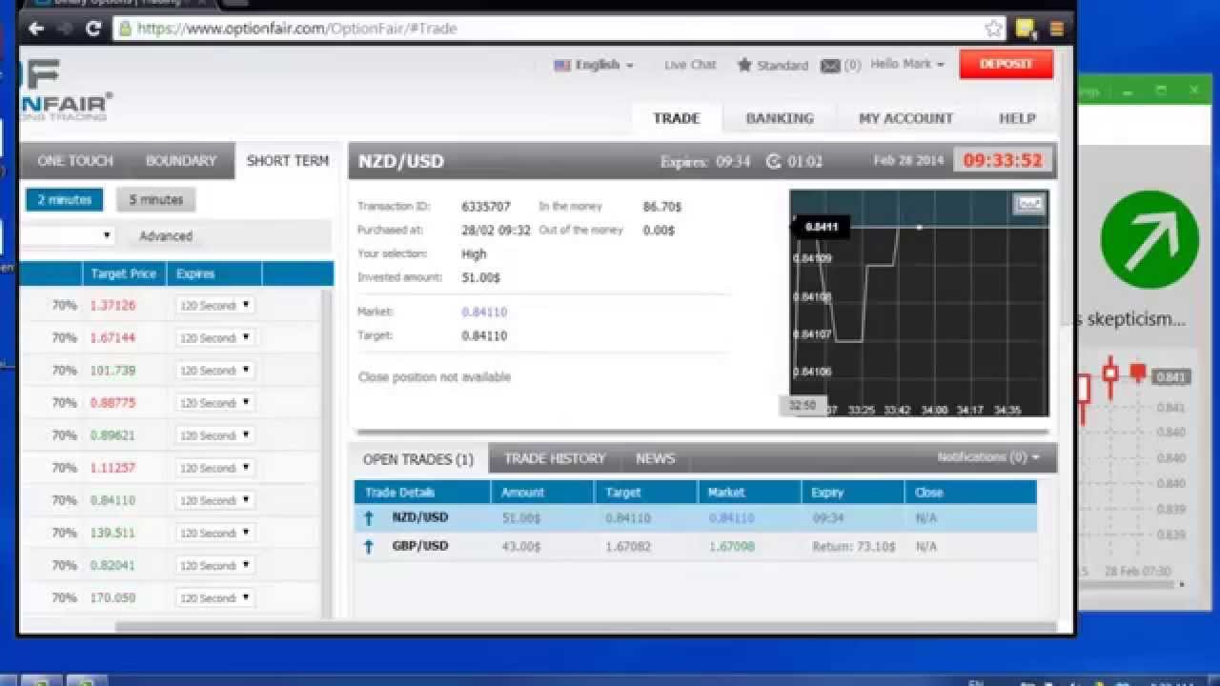Open the asset filter dropdown beside Advanced
The width and height of the screenshot is (1220, 686).
click(x=69, y=235)
